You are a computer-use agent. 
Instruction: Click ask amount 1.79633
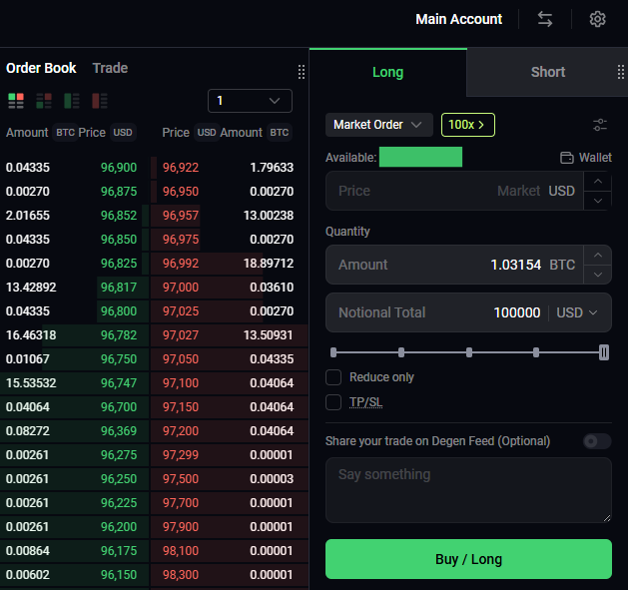coord(272,168)
